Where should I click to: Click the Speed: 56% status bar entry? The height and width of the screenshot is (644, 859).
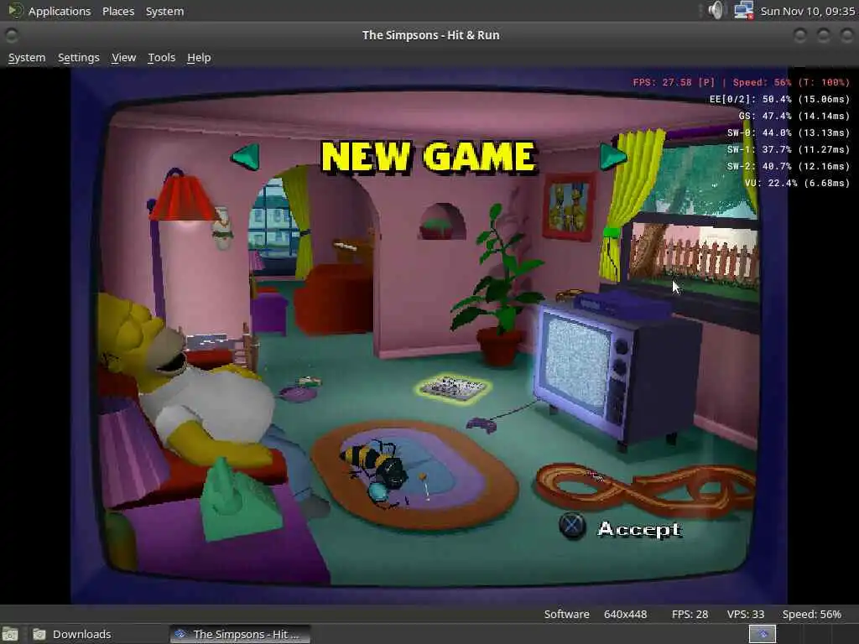point(811,615)
